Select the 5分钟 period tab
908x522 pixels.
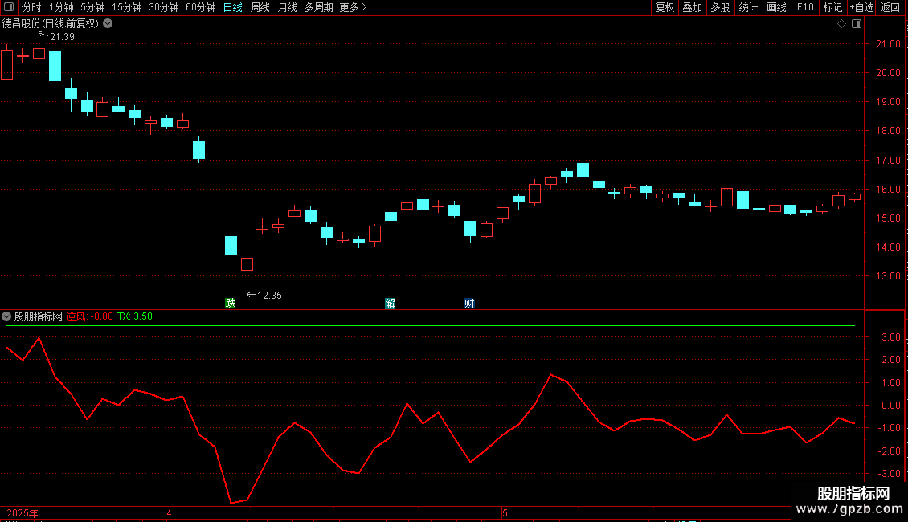[92, 7]
